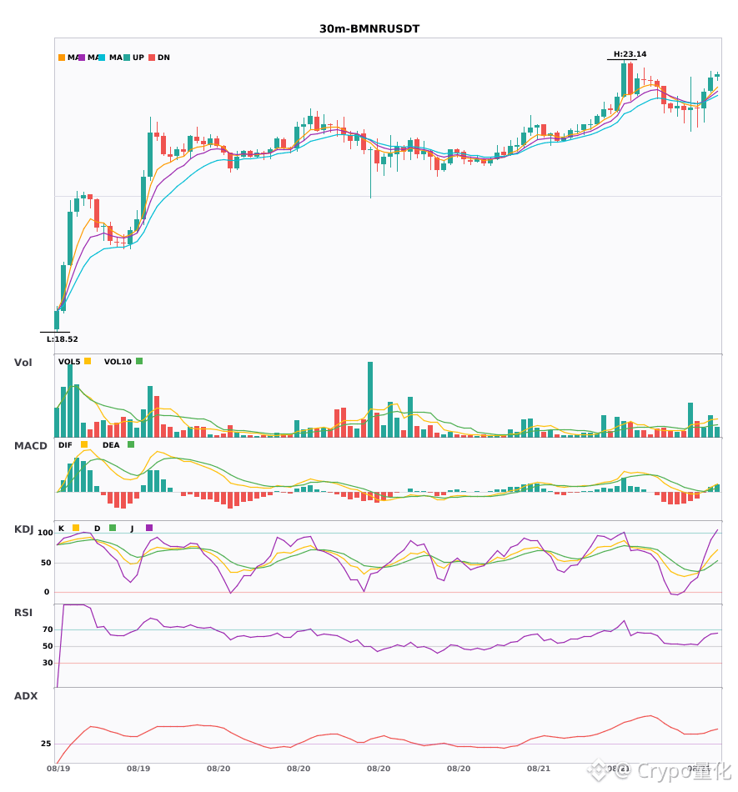The image size is (738, 792).
Task: Click the ADX panel label
Action: click(x=26, y=696)
